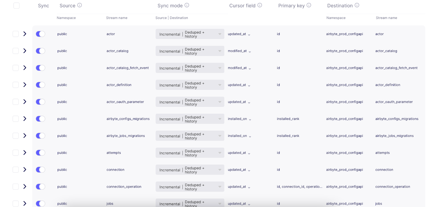Click the id primary key for actor_catalog
The height and width of the screenshot is (207, 429).
point(278,51)
